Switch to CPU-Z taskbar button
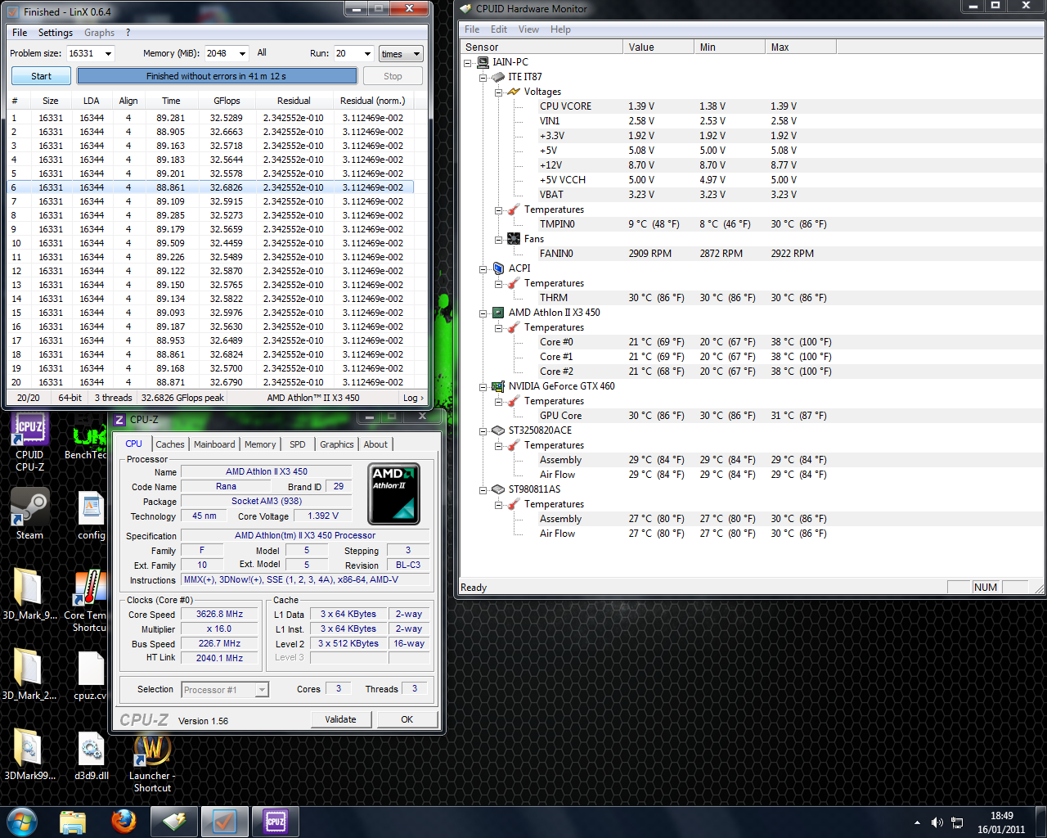The width and height of the screenshot is (1047, 838). pyautogui.click(x=276, y=822)
